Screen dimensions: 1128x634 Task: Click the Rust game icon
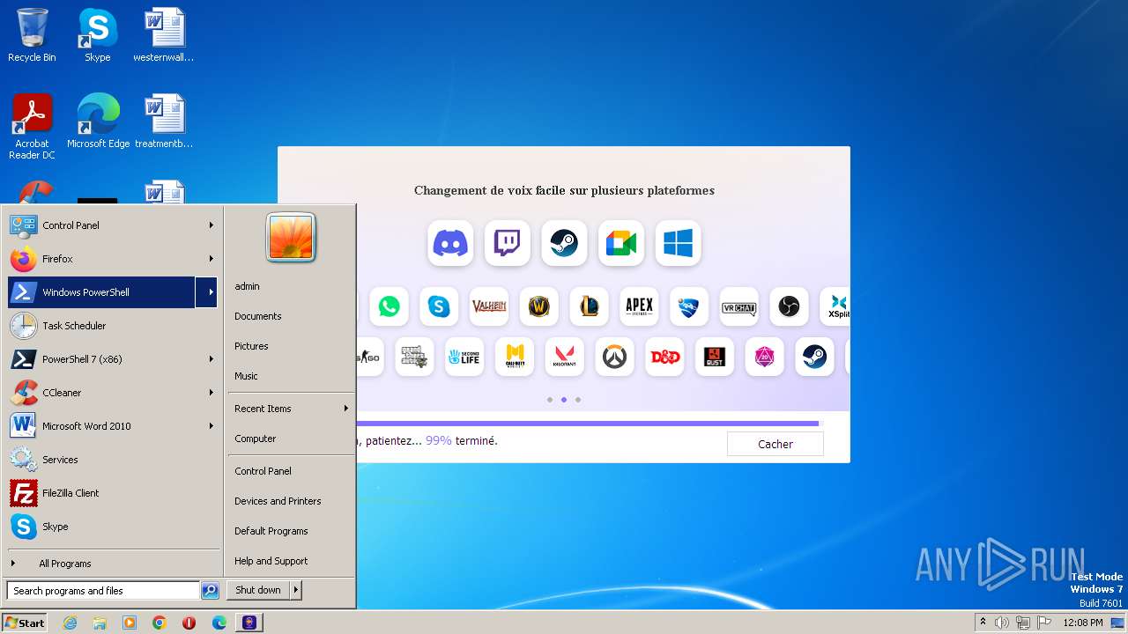point(714,357)
